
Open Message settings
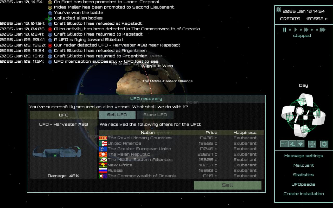[x=304, y=156]
